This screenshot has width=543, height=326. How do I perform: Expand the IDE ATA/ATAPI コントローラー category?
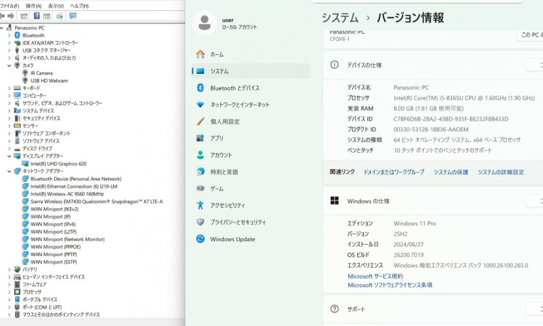coord(9,43)
